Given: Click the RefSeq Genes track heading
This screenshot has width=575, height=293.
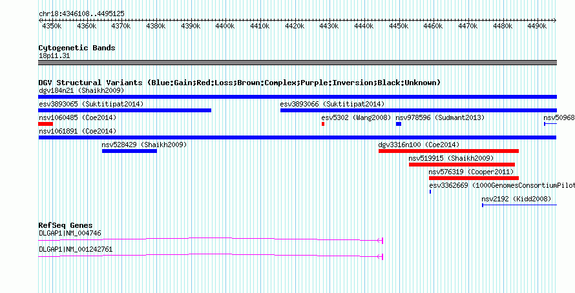Looking at the screenshot, I should pos(66,225).
